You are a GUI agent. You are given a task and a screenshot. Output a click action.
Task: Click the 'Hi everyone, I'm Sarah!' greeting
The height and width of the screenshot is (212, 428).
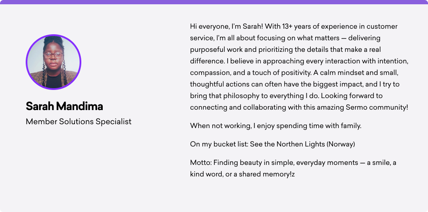pyautogui.click(x=226, y=27)
